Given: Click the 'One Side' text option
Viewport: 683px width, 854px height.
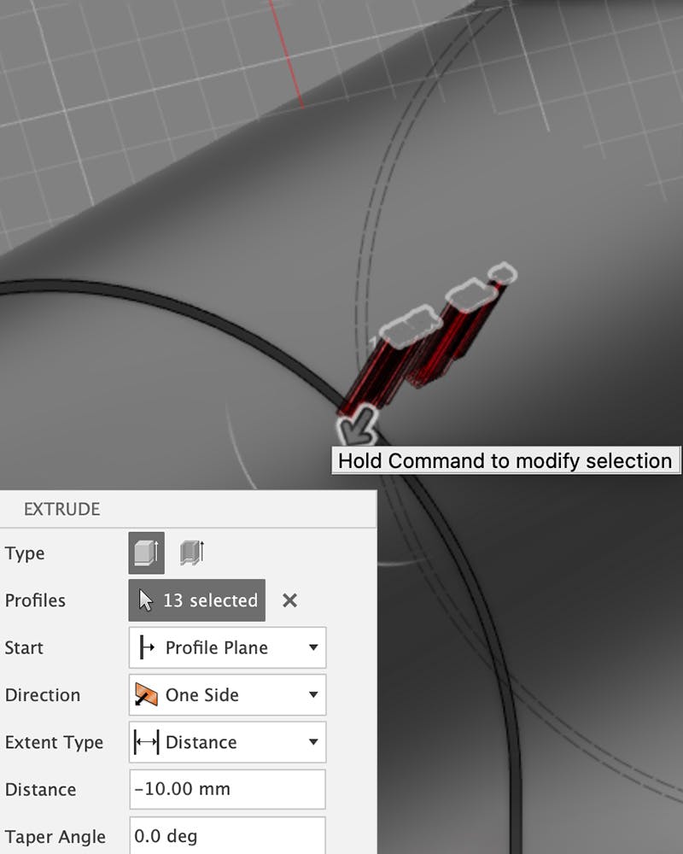Looking at the screenshot, I should (x=202, y=695).
